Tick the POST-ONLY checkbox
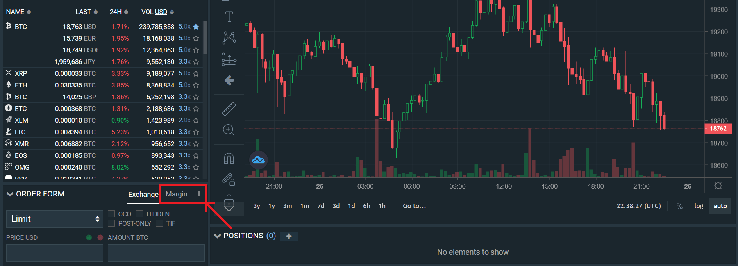 pos(111,223)
